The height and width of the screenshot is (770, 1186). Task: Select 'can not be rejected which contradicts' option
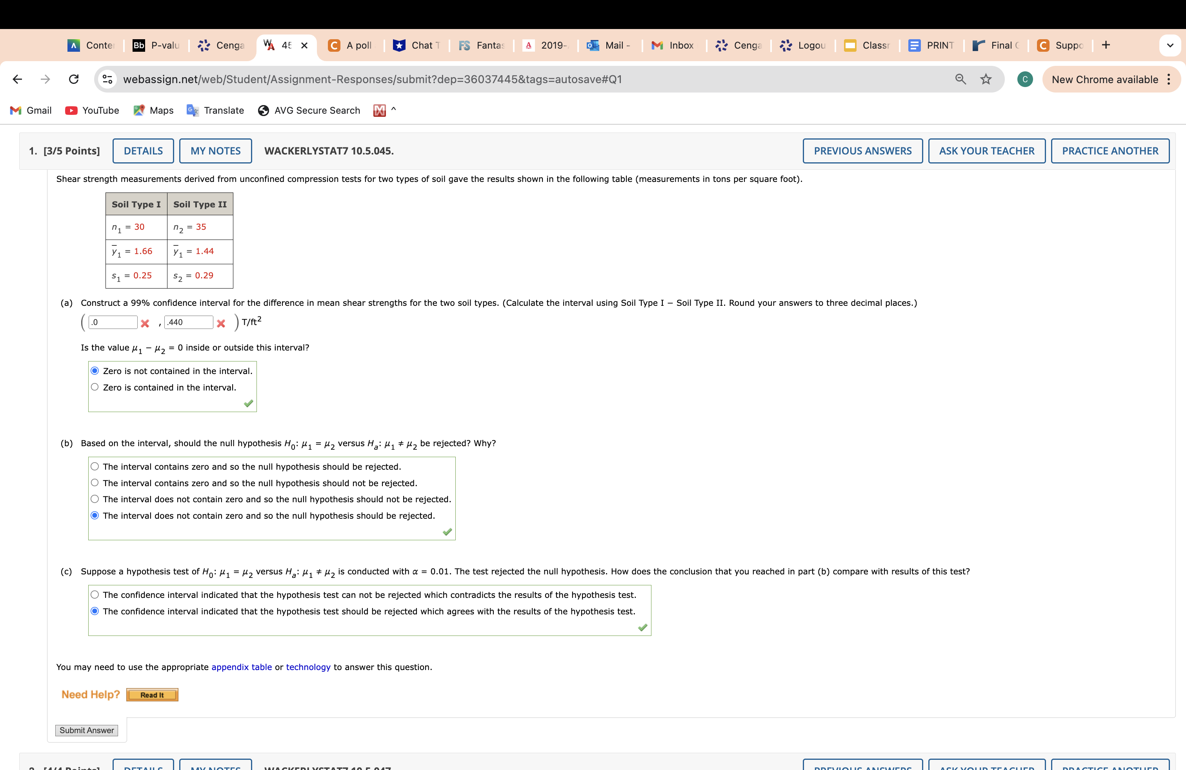pyautogui.click(x=95, y=595)
